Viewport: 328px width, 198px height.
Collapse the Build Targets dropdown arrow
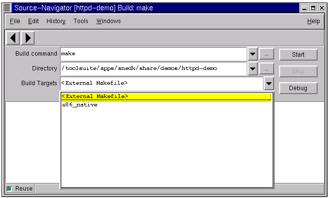tap(269, 83)
